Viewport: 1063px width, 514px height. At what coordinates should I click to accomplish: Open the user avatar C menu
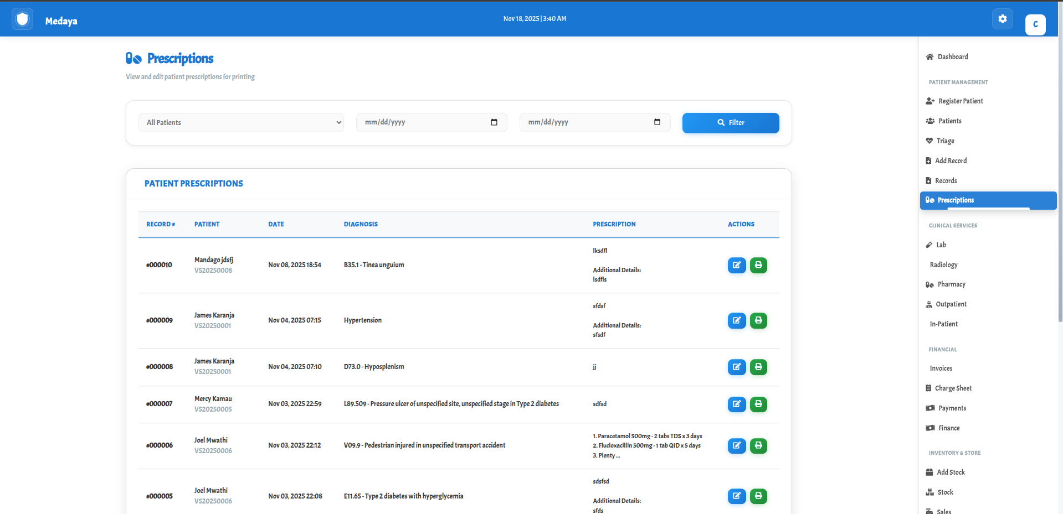[x=1035, y=24]
